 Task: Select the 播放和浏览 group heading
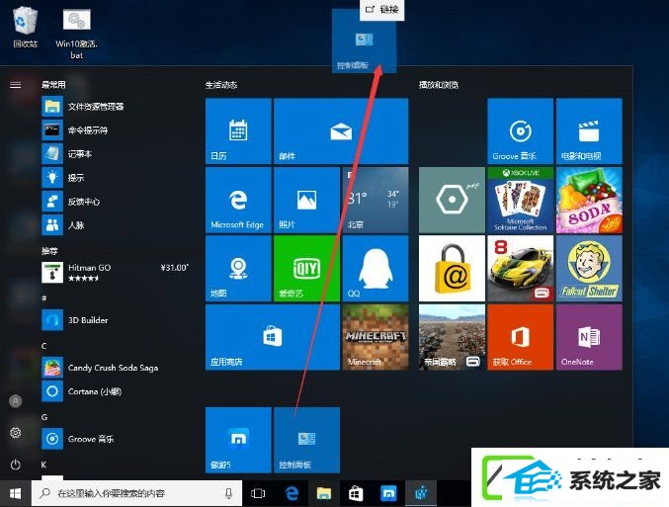(438, 85)
